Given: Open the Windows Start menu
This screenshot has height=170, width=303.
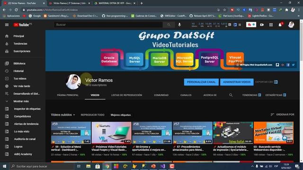Looking at the screenshot, I should pyautogui.click(x=4, y=166).
